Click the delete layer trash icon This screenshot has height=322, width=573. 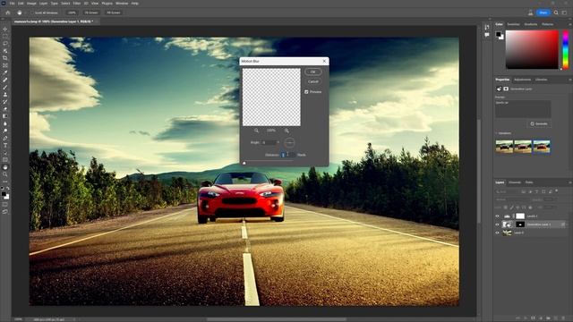click(x=563, y=318)
